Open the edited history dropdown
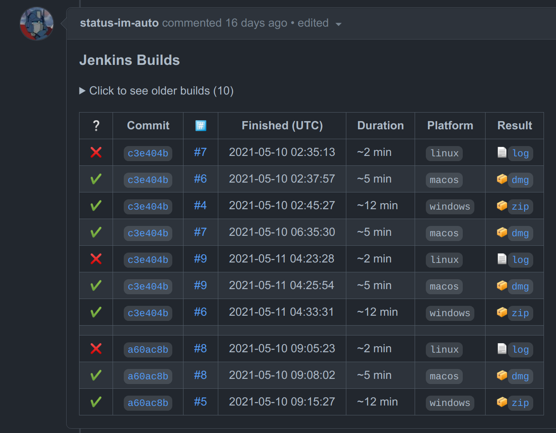 tap(339, 24)
